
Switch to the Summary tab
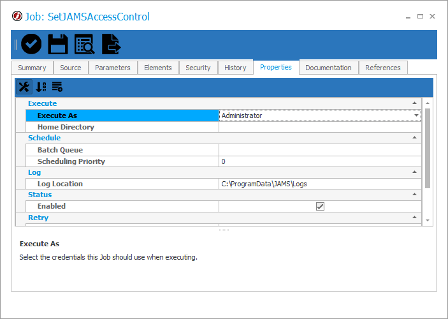[x=32, y=68]
